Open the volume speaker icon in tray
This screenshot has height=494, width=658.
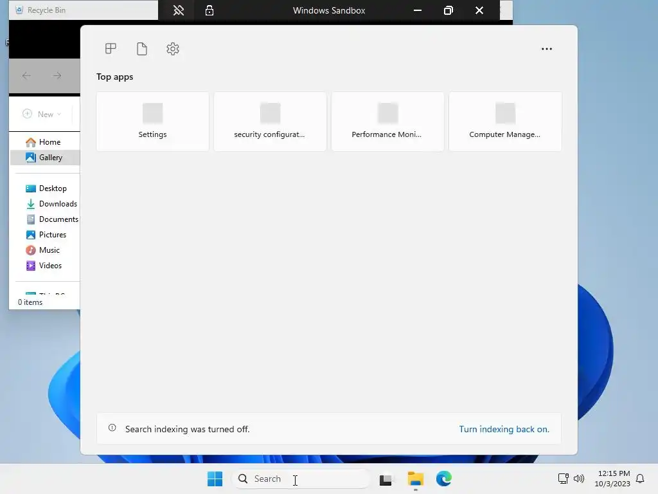coord(579,479)
